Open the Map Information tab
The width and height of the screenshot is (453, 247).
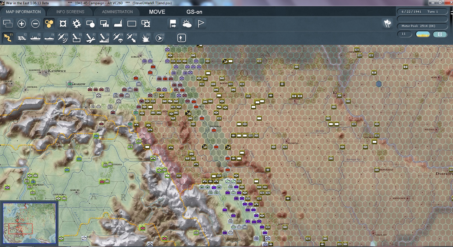(23, 12)
